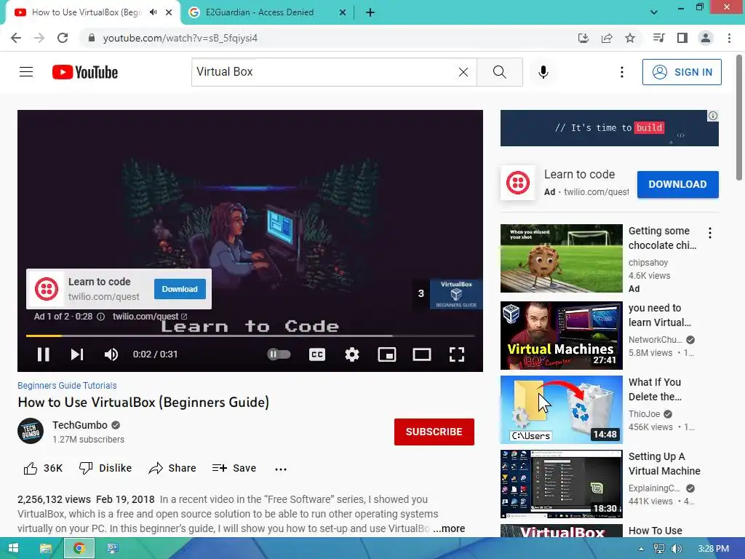Switch to the How to Use VirtualBox tab
Screen dimensions: 745x559
[x=87, y=12]
